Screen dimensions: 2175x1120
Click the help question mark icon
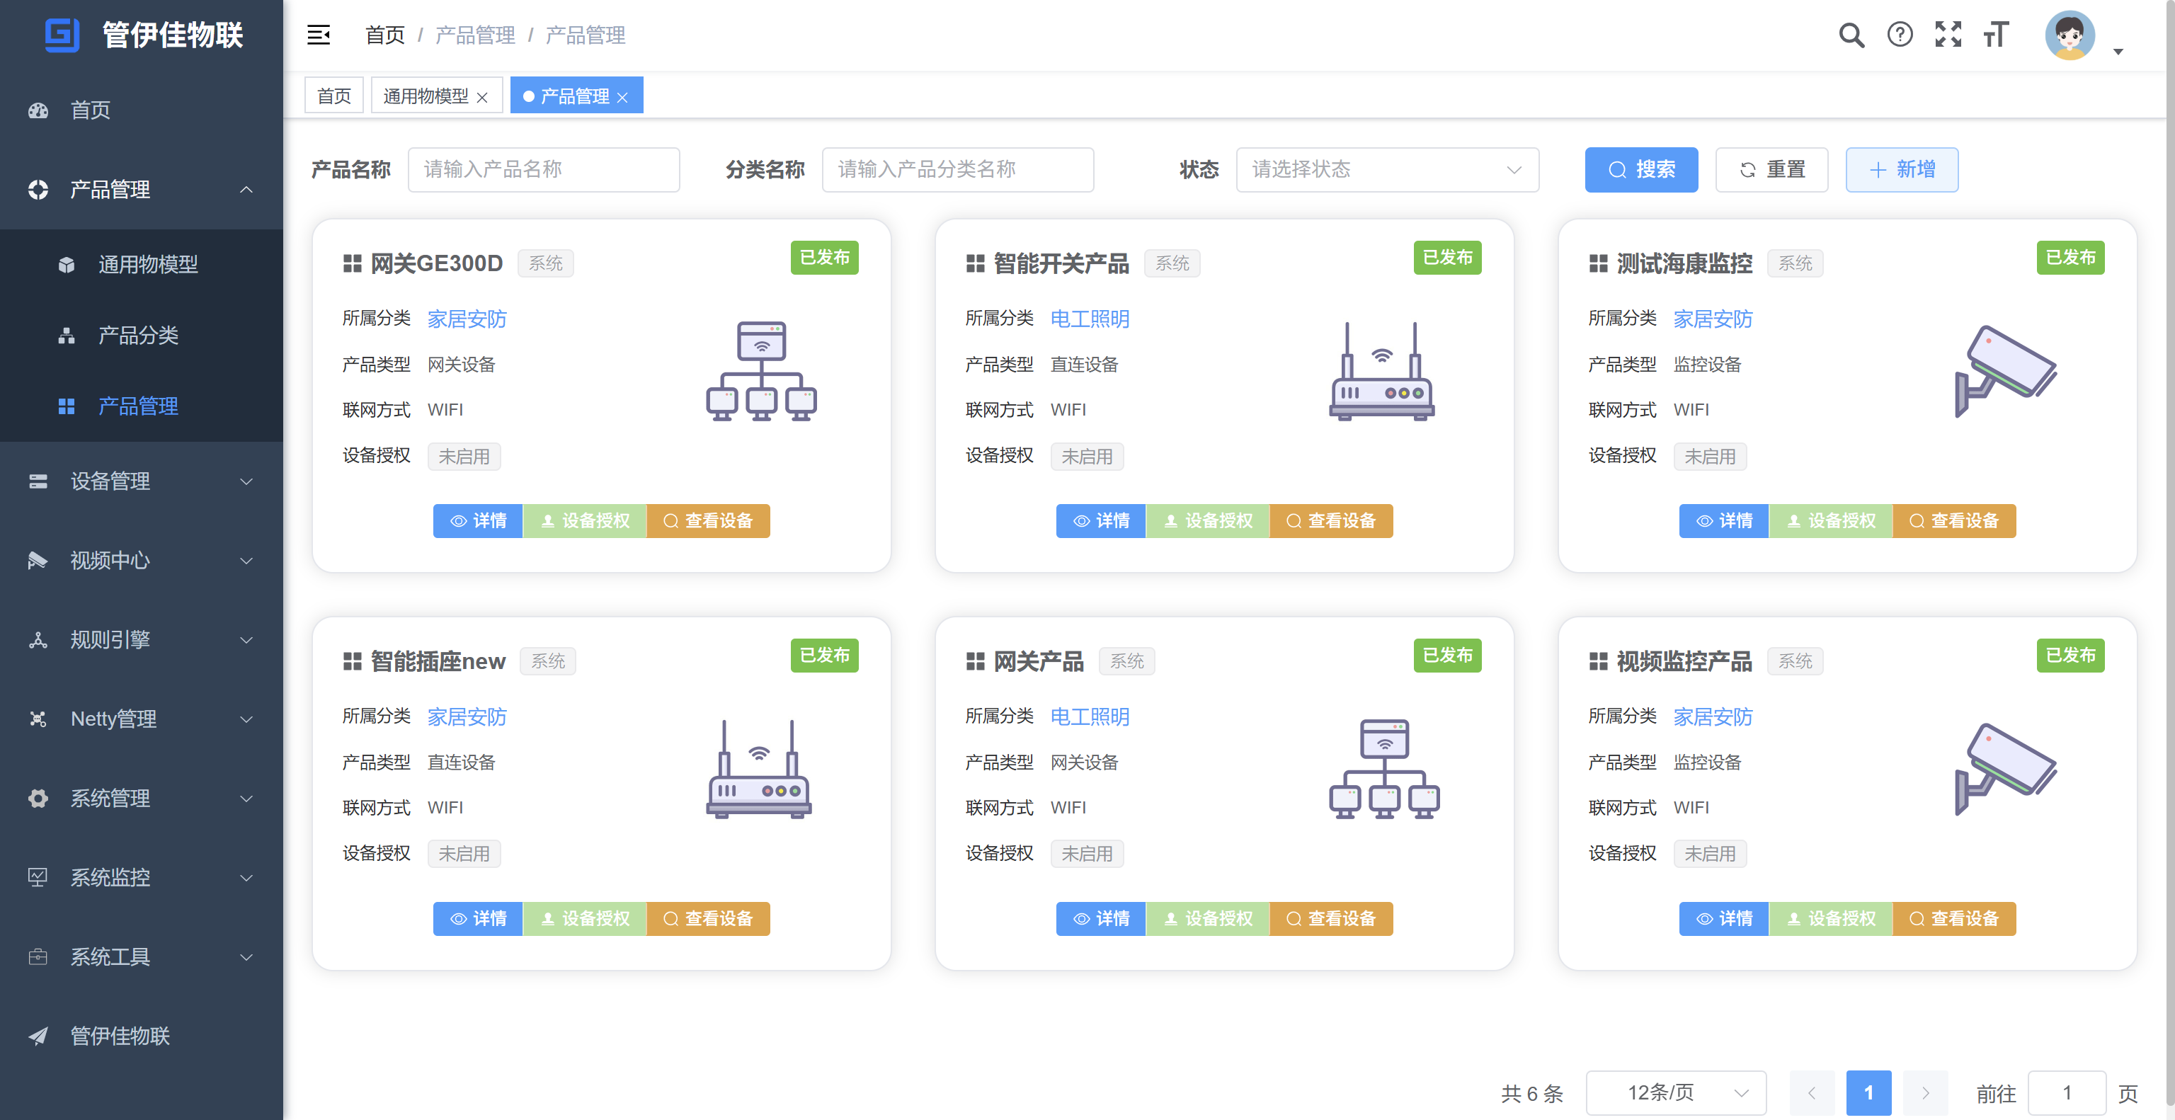click(1900, 35)
